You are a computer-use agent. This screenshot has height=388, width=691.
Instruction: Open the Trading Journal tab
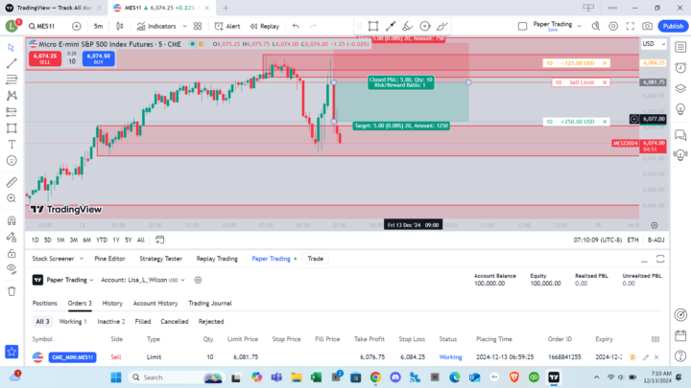pyautogui.click(x=210, y=303)
